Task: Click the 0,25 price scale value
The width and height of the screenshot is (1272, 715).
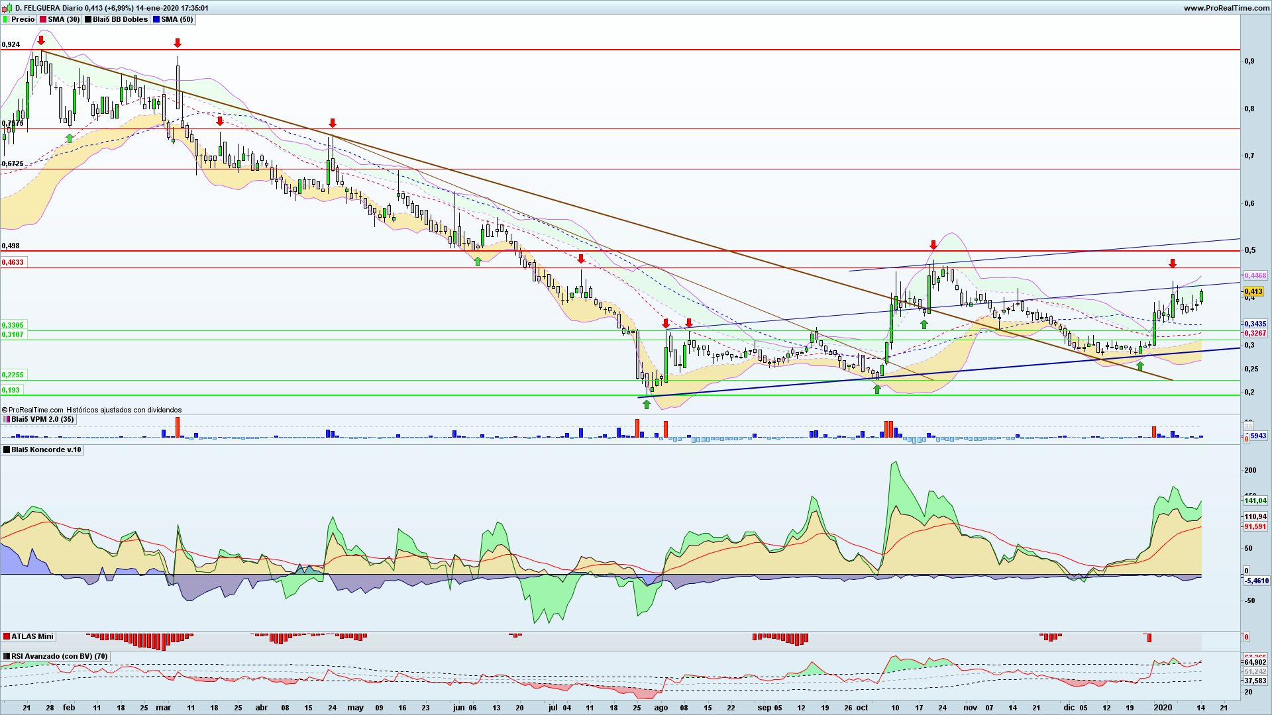Action: (x=1251, y=369)
